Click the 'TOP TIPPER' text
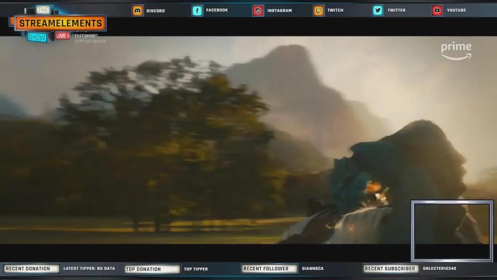Viewport: 497px width, 280px height. pyautogui.click(x=196, y=269)
